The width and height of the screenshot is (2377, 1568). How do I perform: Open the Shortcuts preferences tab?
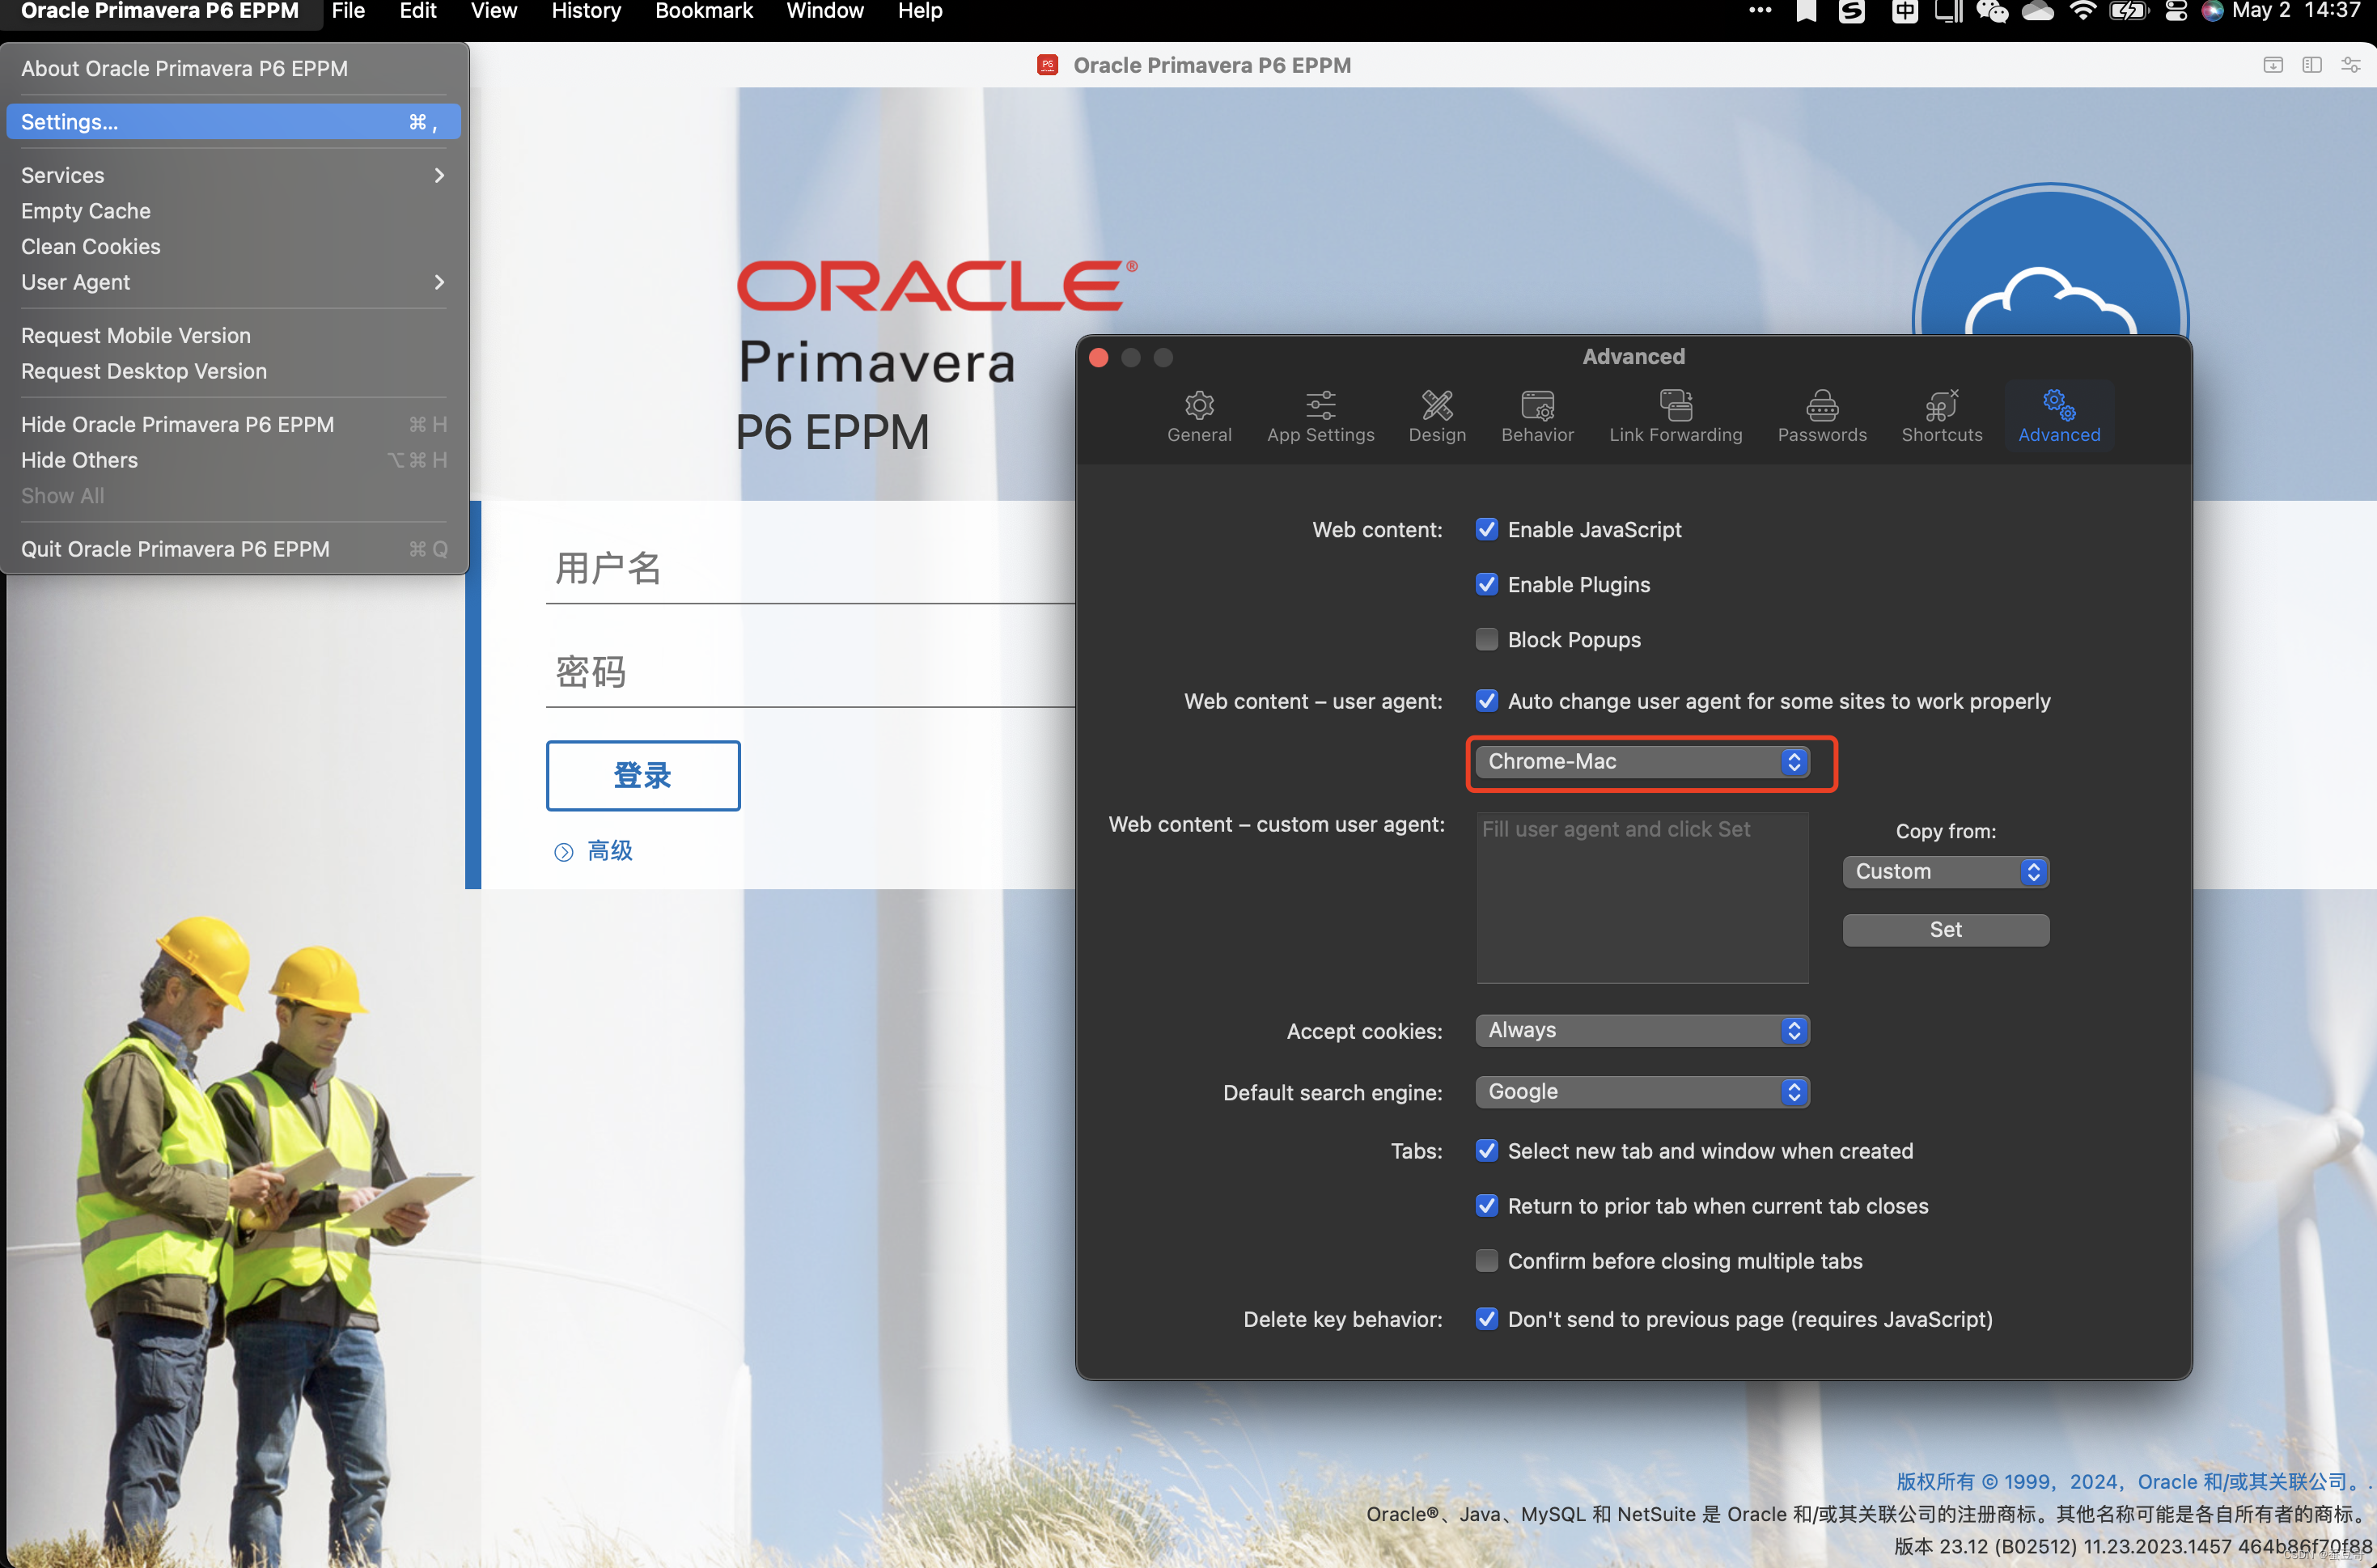click(1941, 416)
